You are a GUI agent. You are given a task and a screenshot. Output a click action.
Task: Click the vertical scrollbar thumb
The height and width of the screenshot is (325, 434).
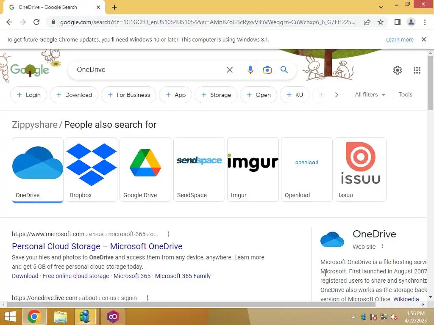pyautogui.click(x=430, y=83)
